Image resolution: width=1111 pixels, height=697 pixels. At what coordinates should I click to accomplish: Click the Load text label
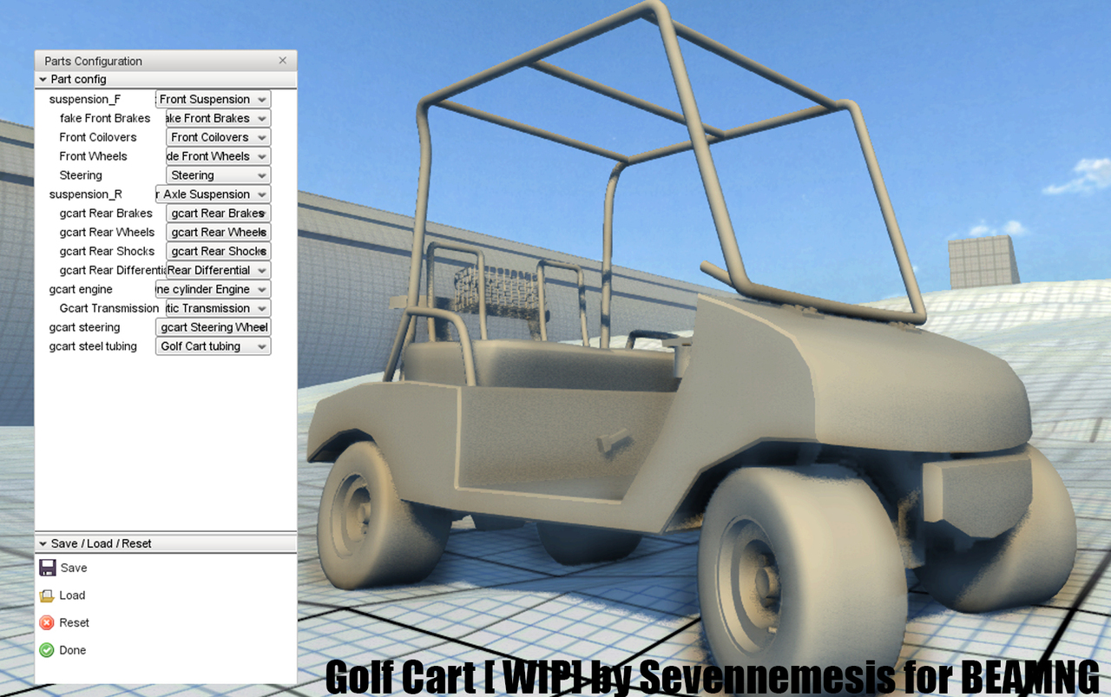(x=72, y=595)
